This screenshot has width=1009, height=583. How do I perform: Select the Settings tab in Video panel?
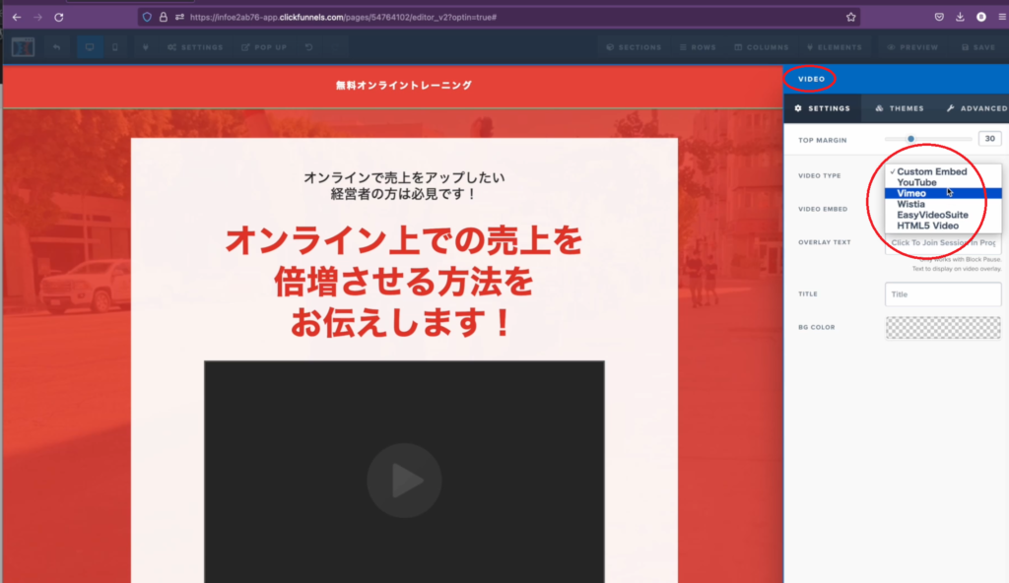coord(823,108)
